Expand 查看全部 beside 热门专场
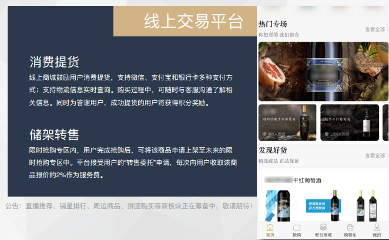This screenshot has height=240, width=389. 376,29
